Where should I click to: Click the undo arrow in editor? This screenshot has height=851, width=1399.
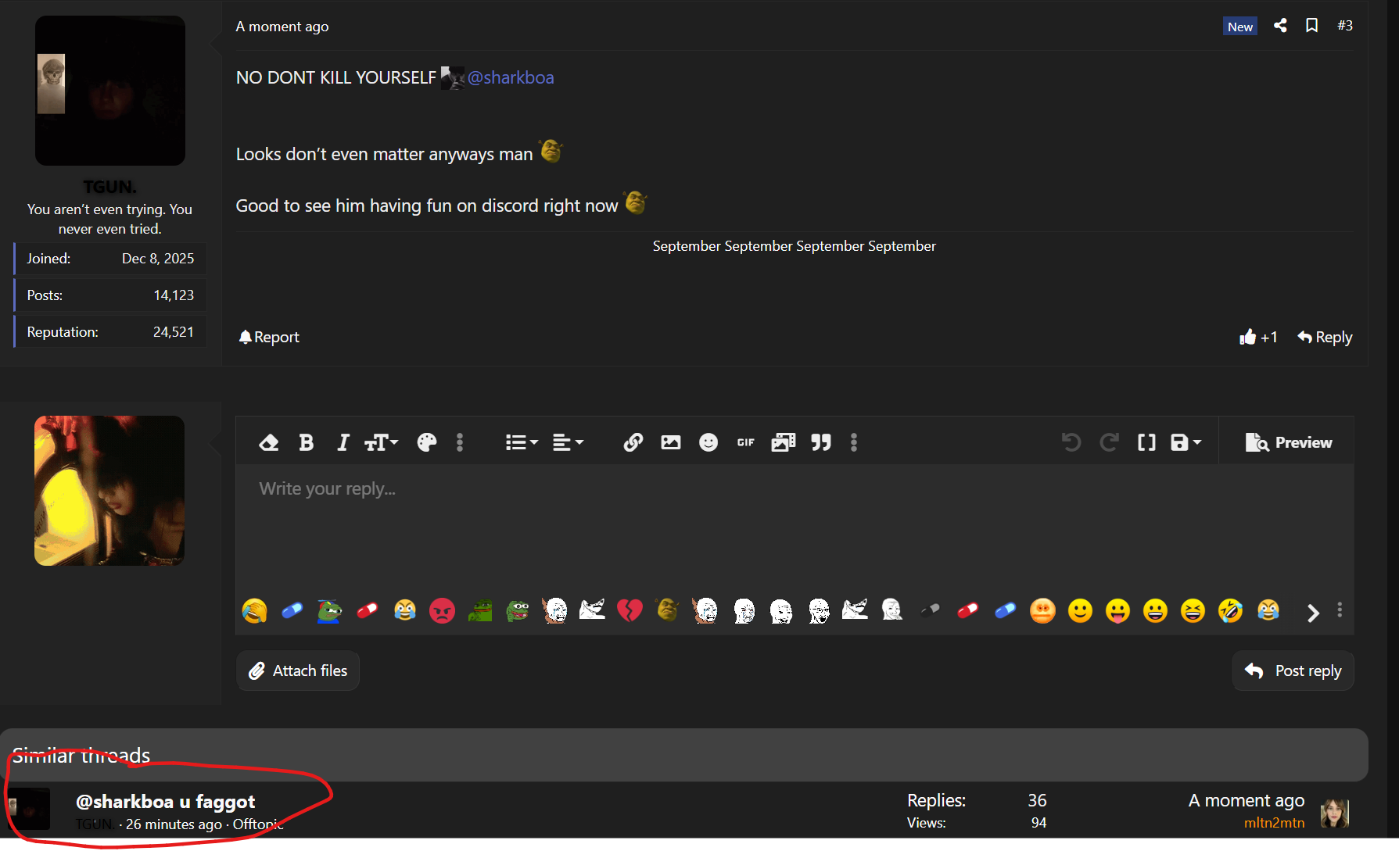pyautogui.click(x=1071, y=442)
